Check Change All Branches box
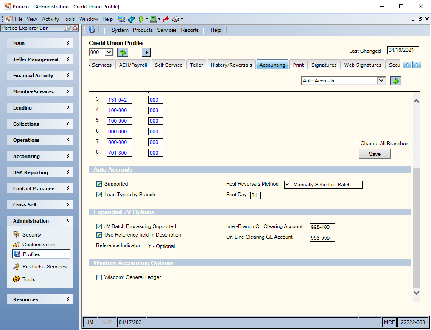Image resolution: width=431 pixels, height=330 pixels. click(356, 143)
